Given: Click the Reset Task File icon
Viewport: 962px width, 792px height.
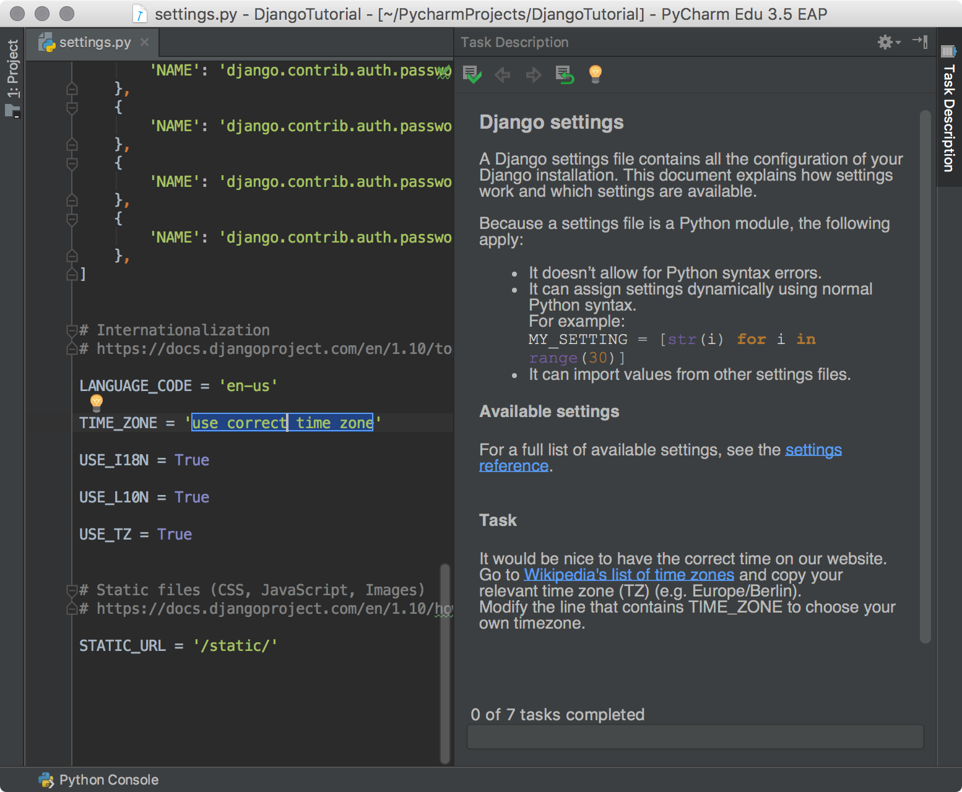Looking at the screenshot, I should (x=565, y=75).
